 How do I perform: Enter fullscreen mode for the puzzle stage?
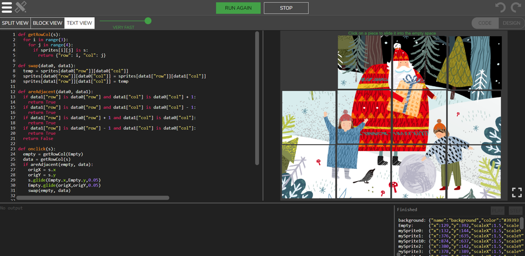[517, 192]
